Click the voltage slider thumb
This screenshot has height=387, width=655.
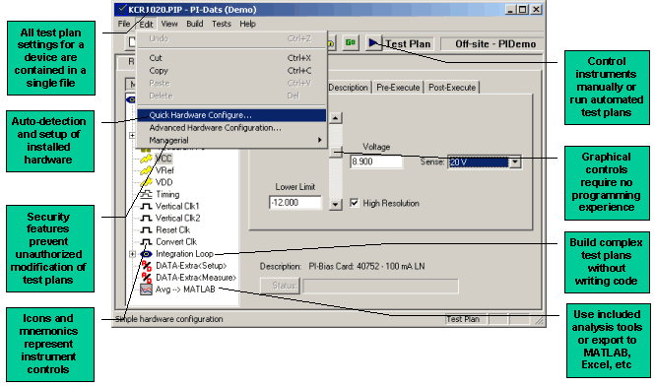[336, 151]
